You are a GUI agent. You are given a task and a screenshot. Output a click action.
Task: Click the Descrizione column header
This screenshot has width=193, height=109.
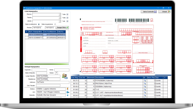tap(119, 77)
